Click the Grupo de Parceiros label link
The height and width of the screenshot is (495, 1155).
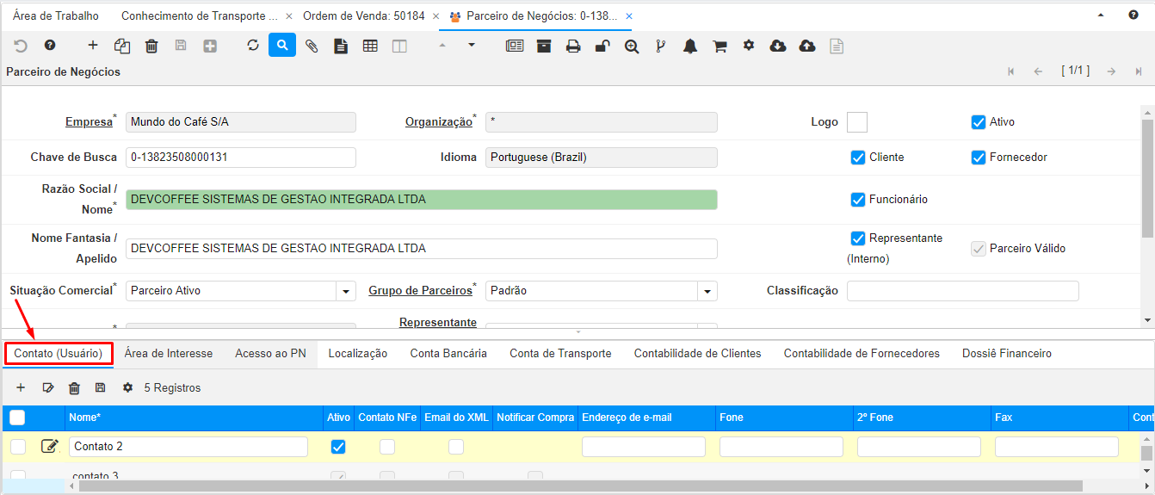click(x=421, y=291)
